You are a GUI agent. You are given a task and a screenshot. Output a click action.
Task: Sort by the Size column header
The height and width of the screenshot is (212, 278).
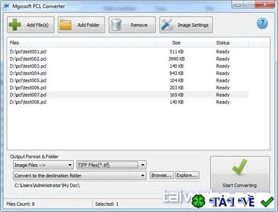(176, 43)
